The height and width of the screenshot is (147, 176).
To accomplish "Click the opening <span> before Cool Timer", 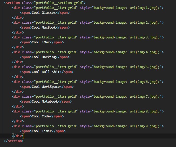I will tap(26, 131).
